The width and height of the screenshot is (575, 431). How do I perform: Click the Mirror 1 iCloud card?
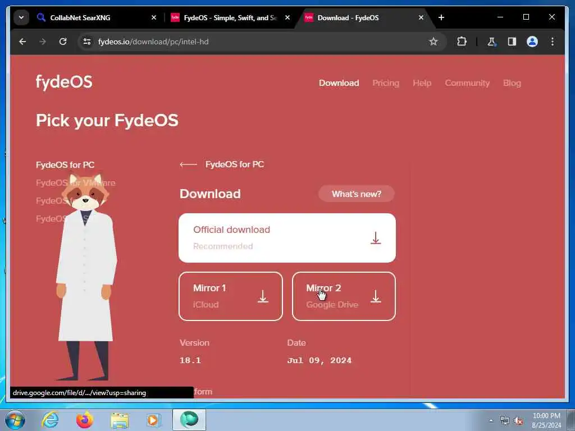(231, 296)
